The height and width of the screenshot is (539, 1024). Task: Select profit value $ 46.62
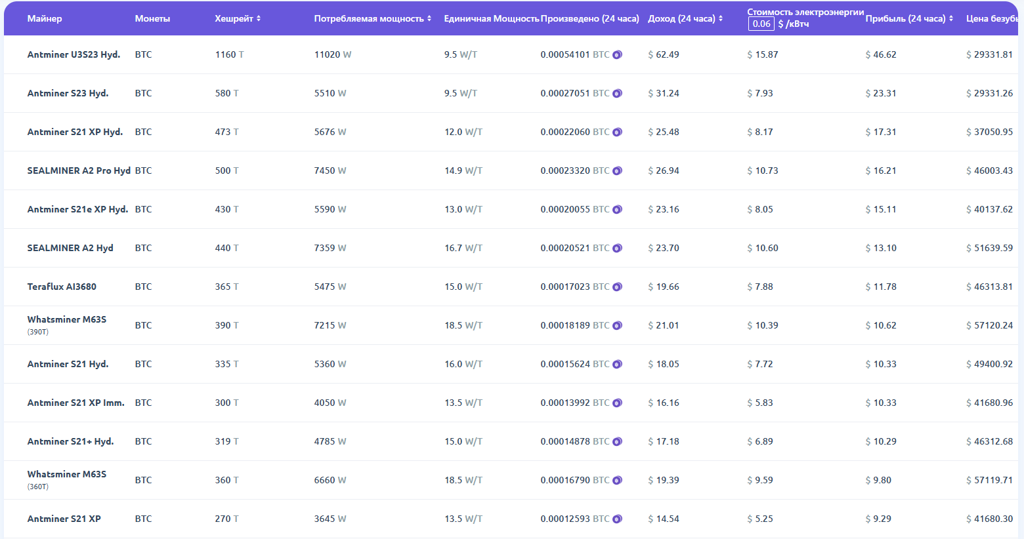point(881,54)
